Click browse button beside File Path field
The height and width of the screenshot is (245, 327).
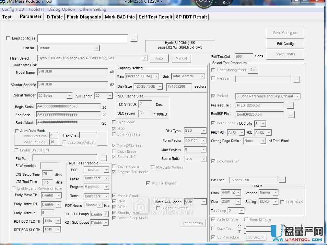[103, 158]
